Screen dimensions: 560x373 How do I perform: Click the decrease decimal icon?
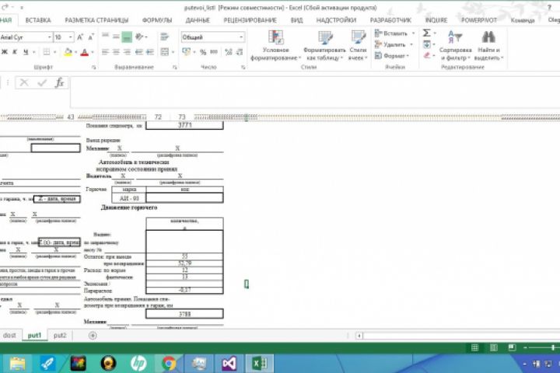(240, 52)
